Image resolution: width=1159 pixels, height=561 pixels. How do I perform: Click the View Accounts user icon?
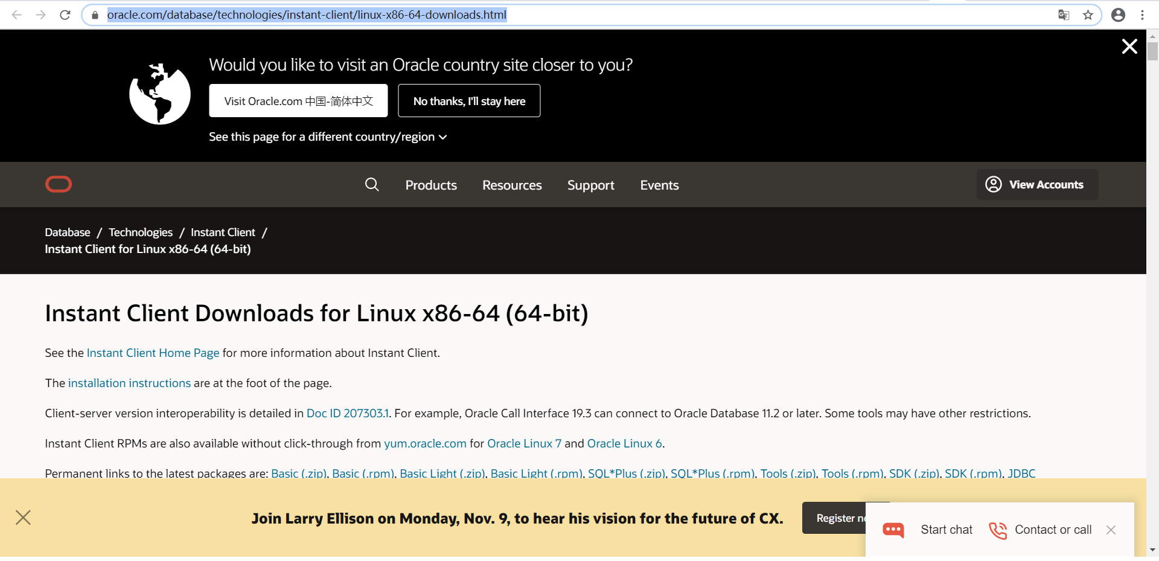[994, 184]
